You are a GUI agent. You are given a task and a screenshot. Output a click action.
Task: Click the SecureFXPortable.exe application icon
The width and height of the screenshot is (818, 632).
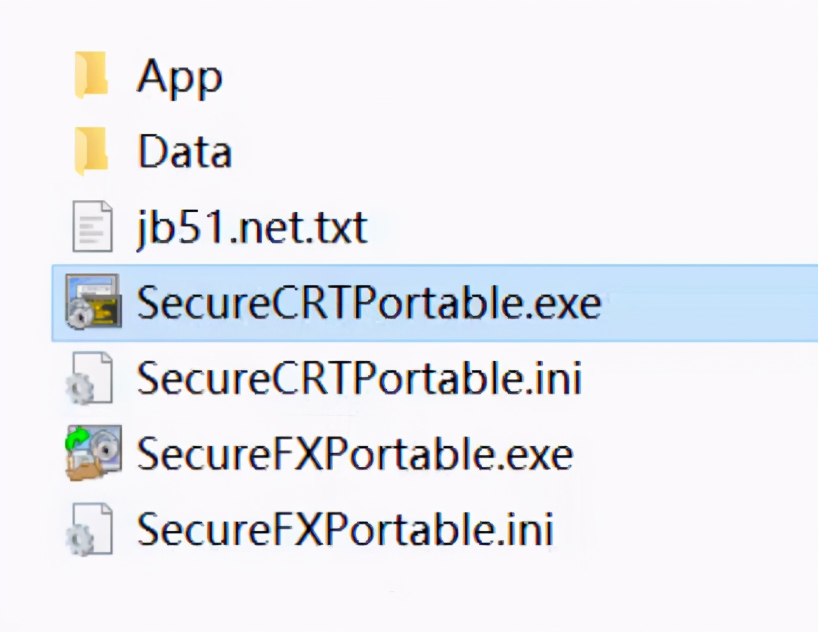(93, 453)
